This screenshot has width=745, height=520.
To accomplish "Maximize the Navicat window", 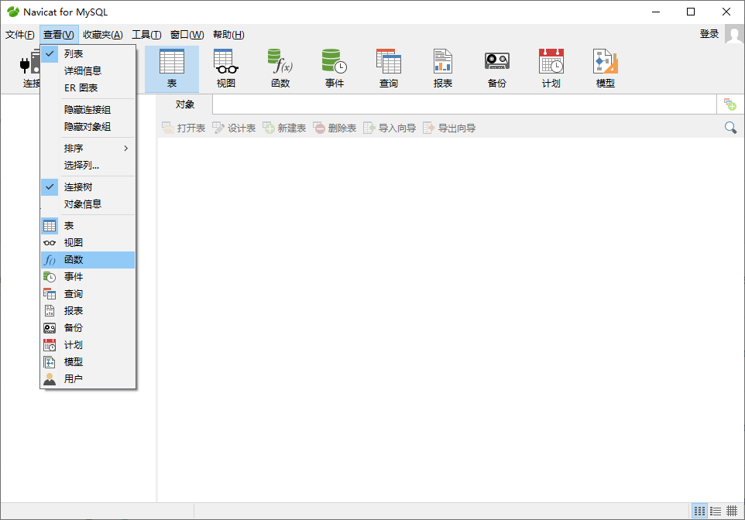I will 691,12.
